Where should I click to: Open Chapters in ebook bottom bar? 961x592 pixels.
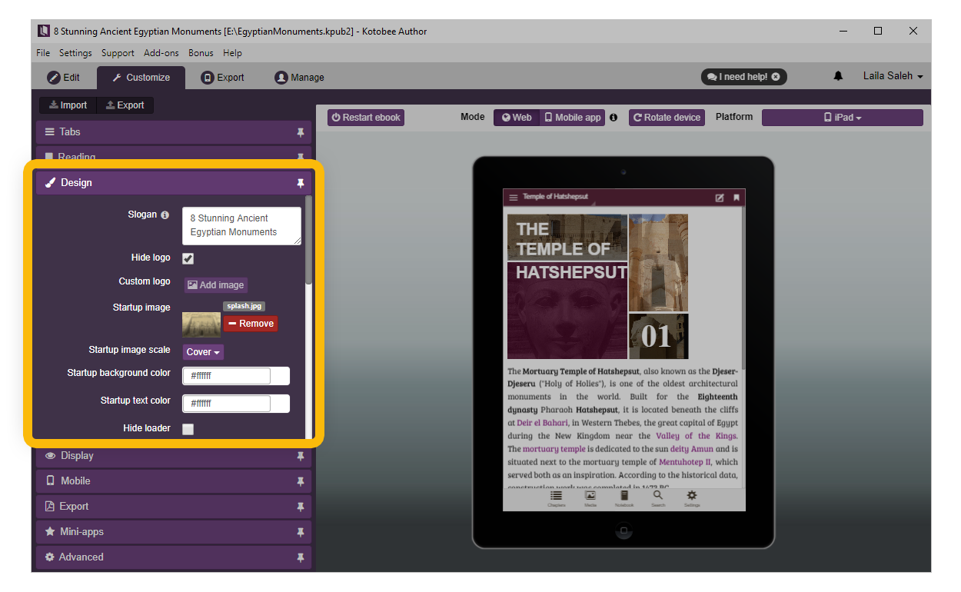point(556,498)
